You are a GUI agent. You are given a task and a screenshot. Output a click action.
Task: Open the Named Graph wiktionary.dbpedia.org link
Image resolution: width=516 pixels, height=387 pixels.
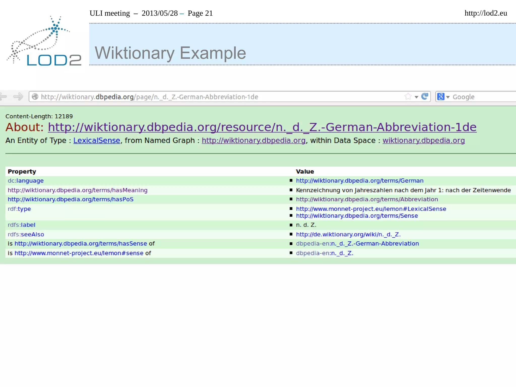254,141
